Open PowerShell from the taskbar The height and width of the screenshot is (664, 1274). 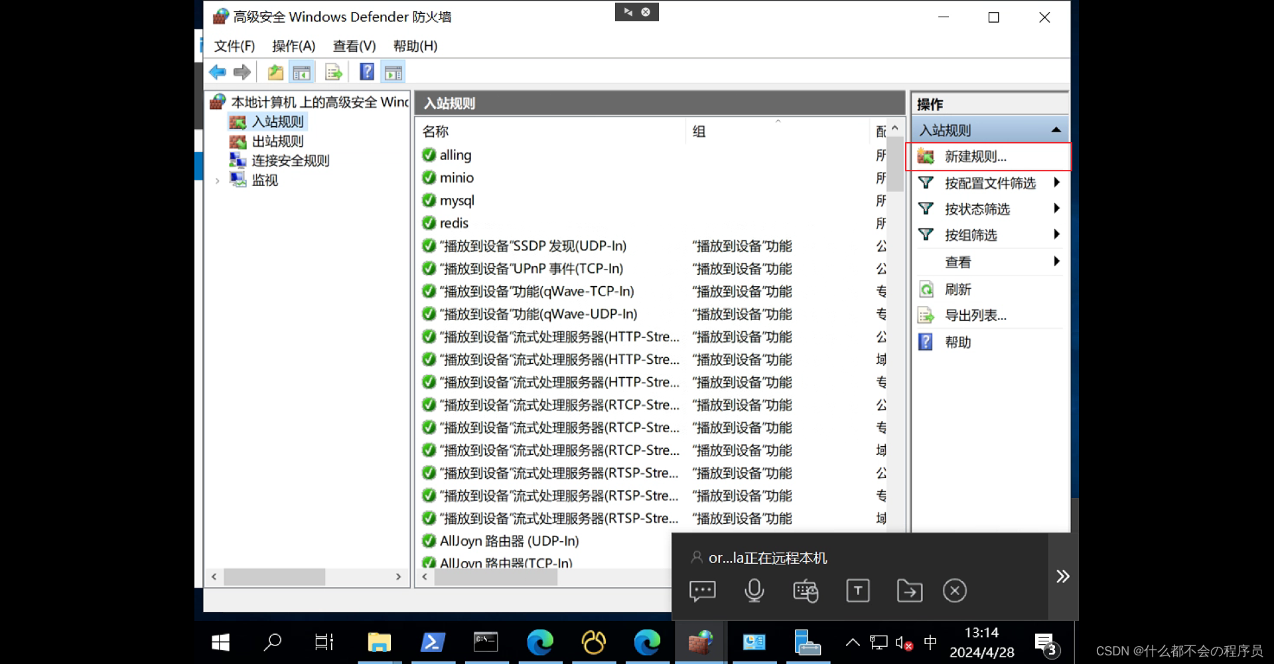pos(433,642)
